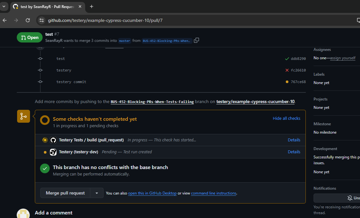Image resolution: width=360 pixels, height=218 pixels.
Task: Select the Pull Request browser tab
Action: (47, 7)
